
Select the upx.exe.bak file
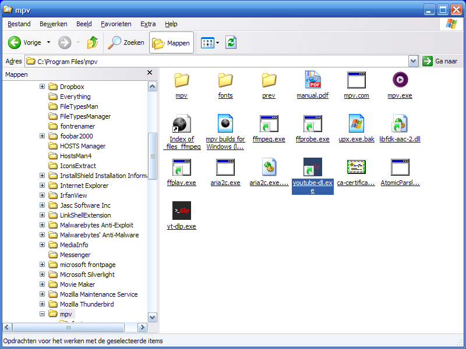356,123
